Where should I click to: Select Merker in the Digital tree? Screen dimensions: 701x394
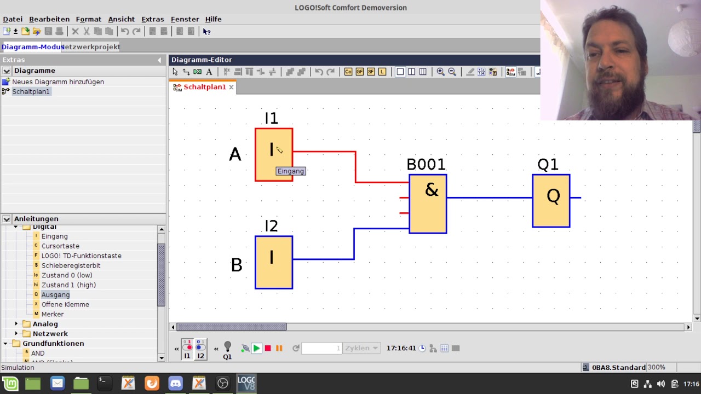[x=53, y=315]
